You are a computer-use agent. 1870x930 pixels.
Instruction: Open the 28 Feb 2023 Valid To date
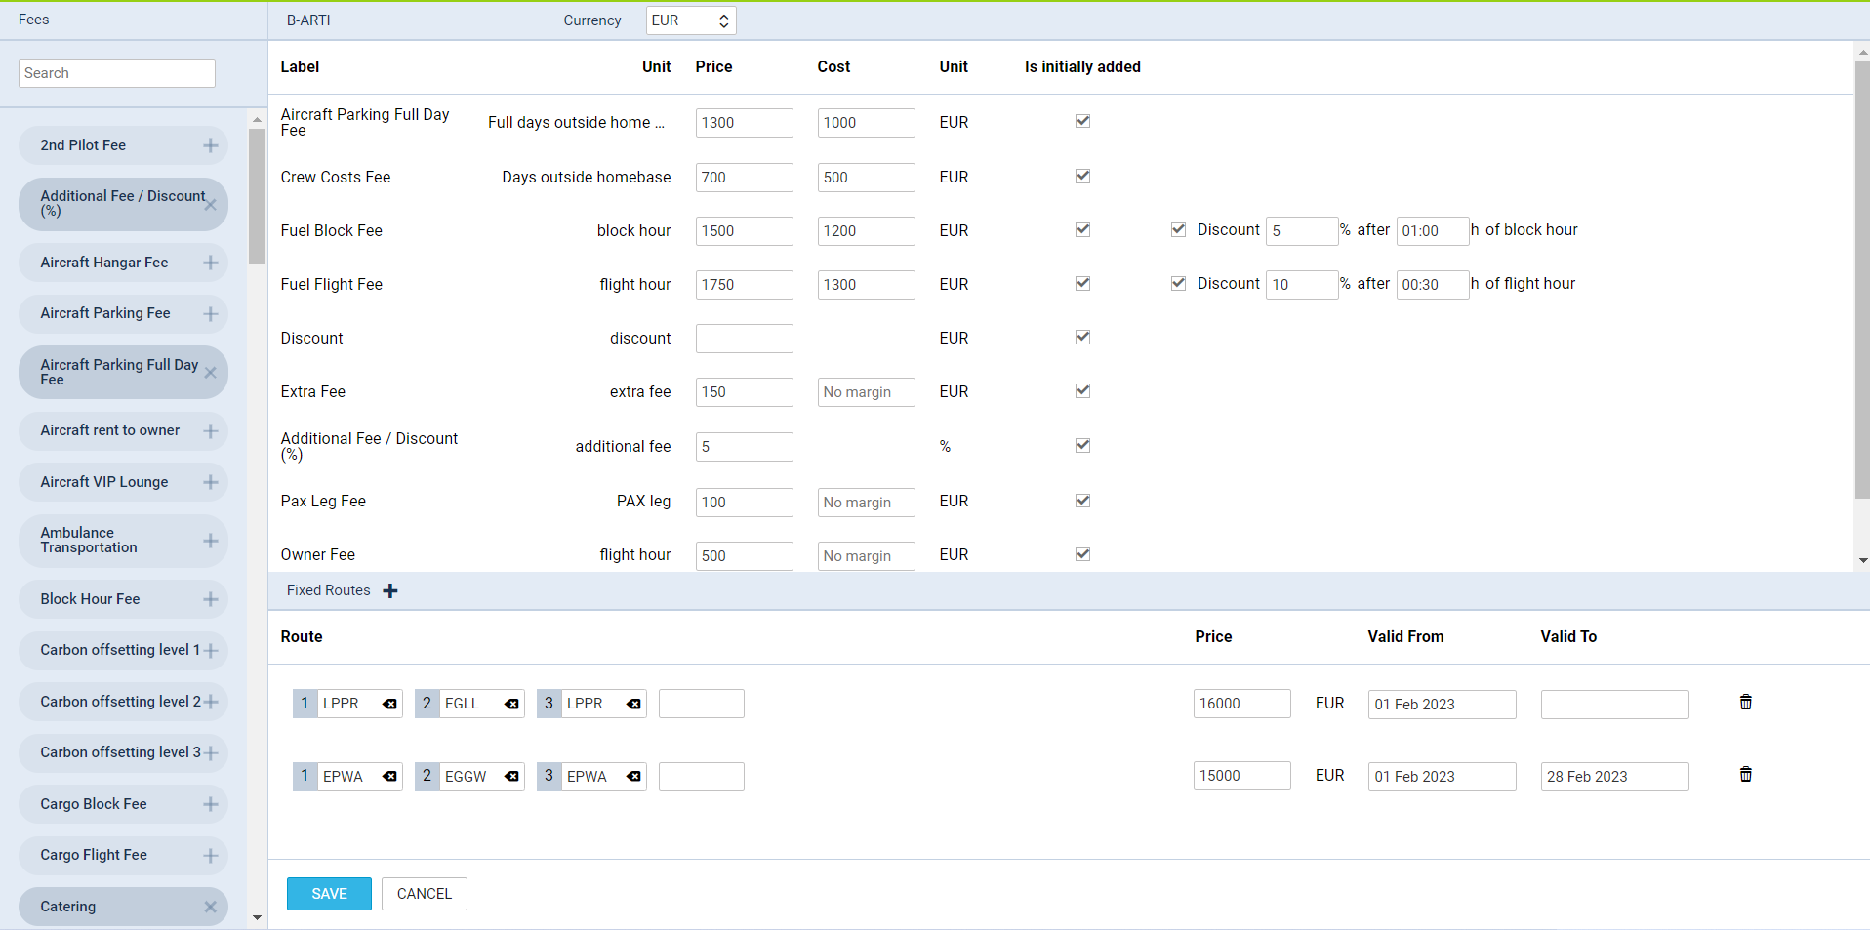point(1615,777)
